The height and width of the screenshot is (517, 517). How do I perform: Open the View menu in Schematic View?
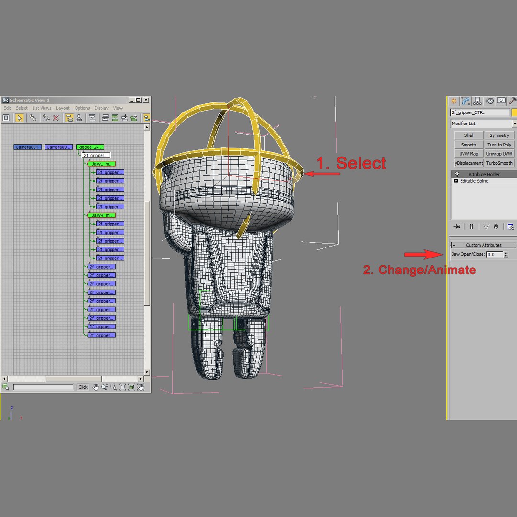(x=118, y=108)
